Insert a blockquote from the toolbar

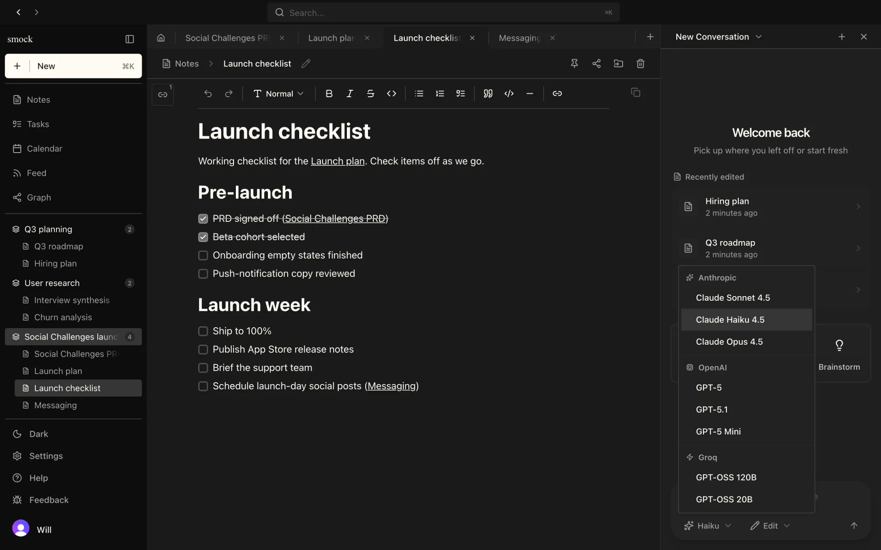[488, 93]
